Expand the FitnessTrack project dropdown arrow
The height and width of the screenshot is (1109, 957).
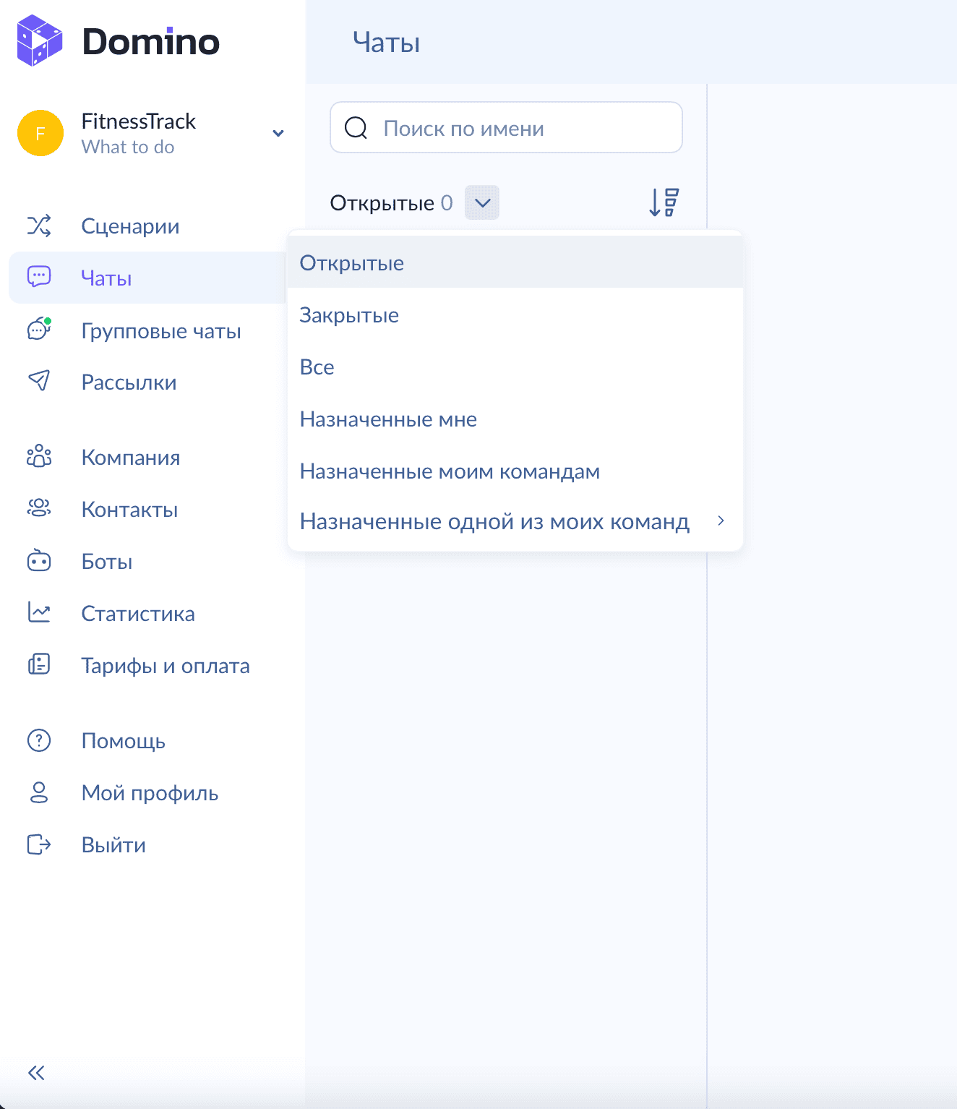(x=278, y=133)
